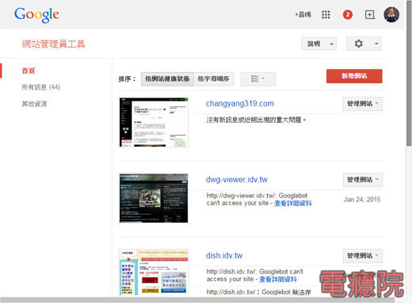The width and height of the screenshot is (412, 303).
Task: Open the dwg-viewer.idv.tw site link
Action: click(x=237, y=179)
